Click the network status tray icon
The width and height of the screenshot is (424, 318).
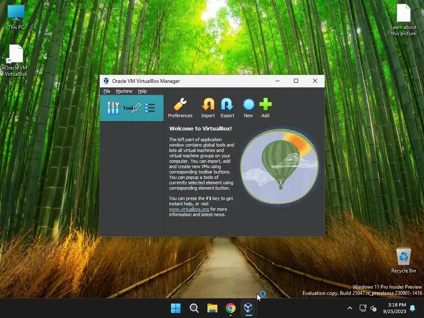pyautogui.click(x=363, y=308)
